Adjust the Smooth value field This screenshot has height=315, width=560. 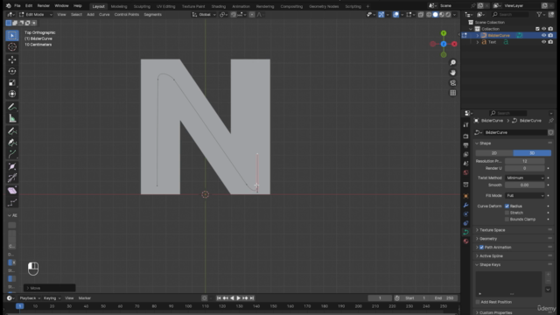(525, 185)
